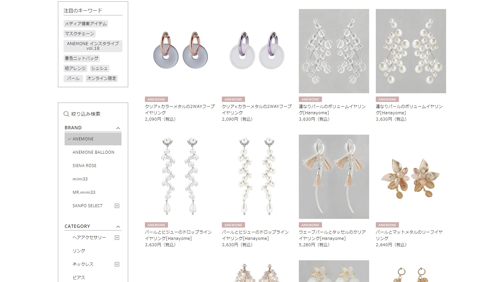Expand ヘアアクセサリー category plus icon
This screenshot has height=282, width=504.
(117, 238)
